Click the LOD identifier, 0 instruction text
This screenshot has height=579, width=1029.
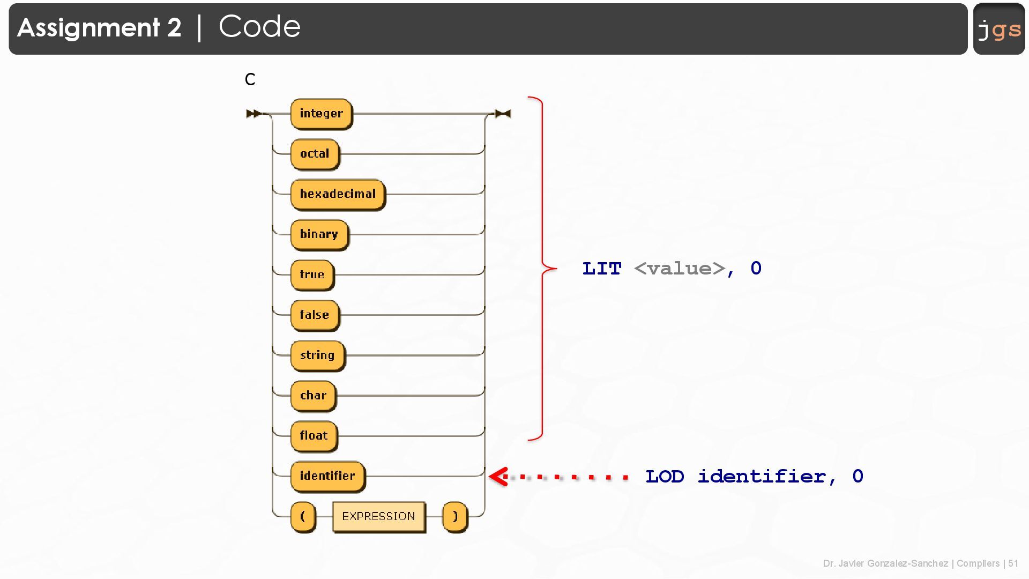754,477
